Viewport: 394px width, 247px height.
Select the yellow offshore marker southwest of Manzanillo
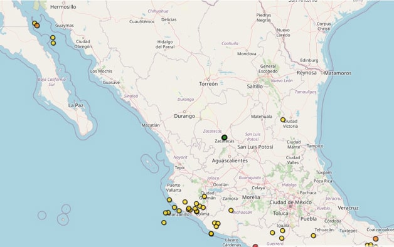tap(164, 223)
